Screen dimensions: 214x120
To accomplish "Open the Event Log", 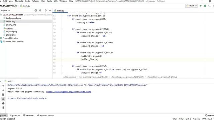I will [210, 115].
